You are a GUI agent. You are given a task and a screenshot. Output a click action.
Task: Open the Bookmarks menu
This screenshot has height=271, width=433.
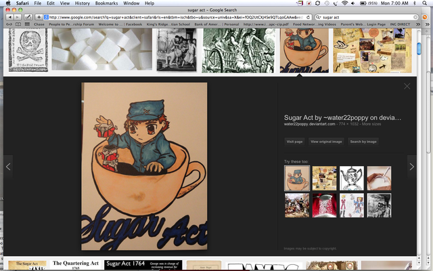tap(106, 3)
